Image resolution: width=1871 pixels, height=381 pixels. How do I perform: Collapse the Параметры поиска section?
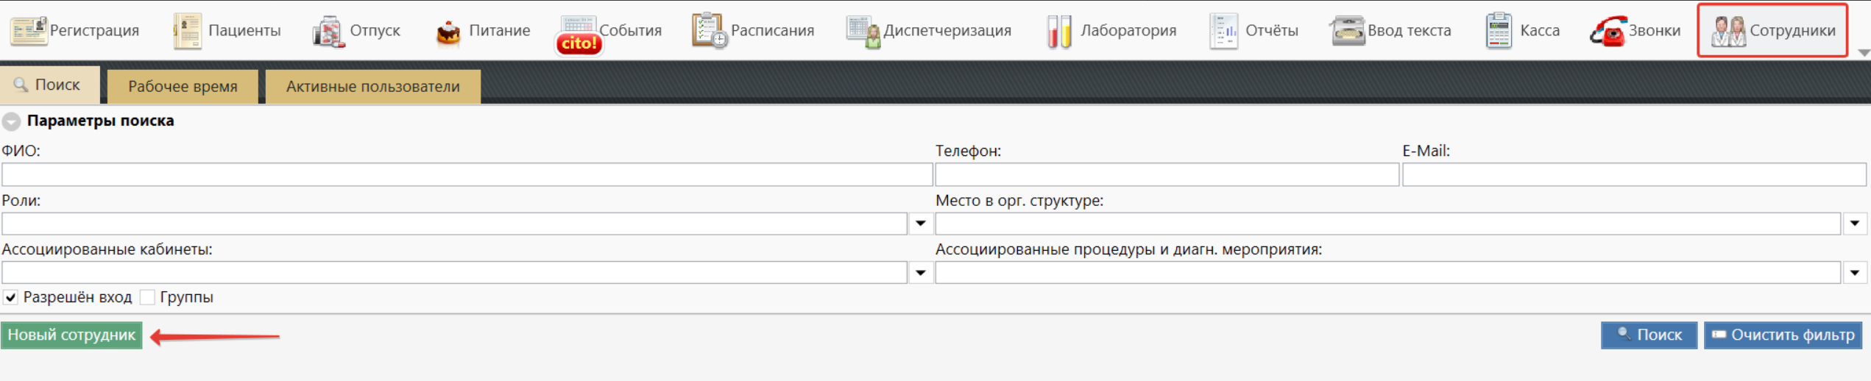(11, 121)
